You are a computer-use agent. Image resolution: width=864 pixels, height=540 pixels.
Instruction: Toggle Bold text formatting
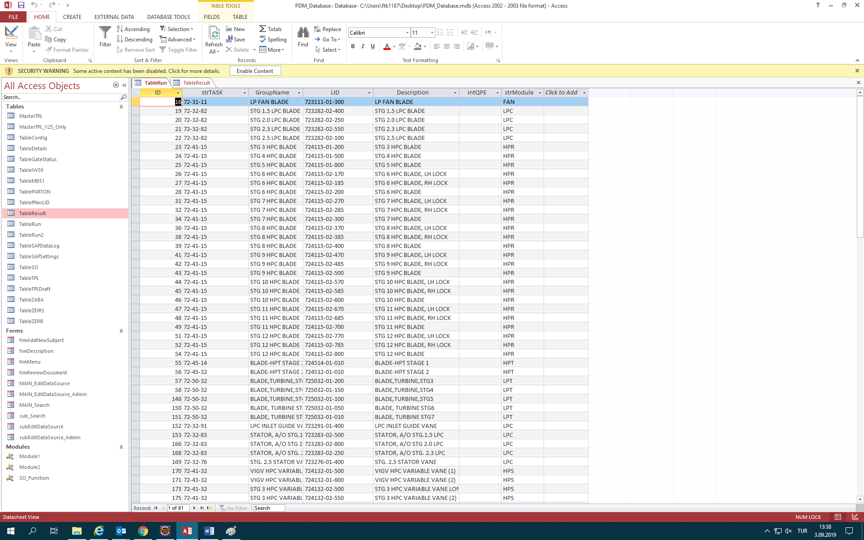pos(353,46)
